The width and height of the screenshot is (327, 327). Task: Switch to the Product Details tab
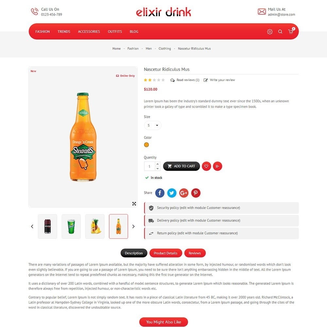click(165, 253)
